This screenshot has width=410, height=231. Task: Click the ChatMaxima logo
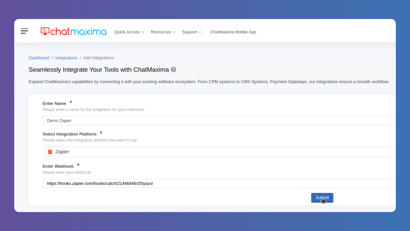click(73, 31)
